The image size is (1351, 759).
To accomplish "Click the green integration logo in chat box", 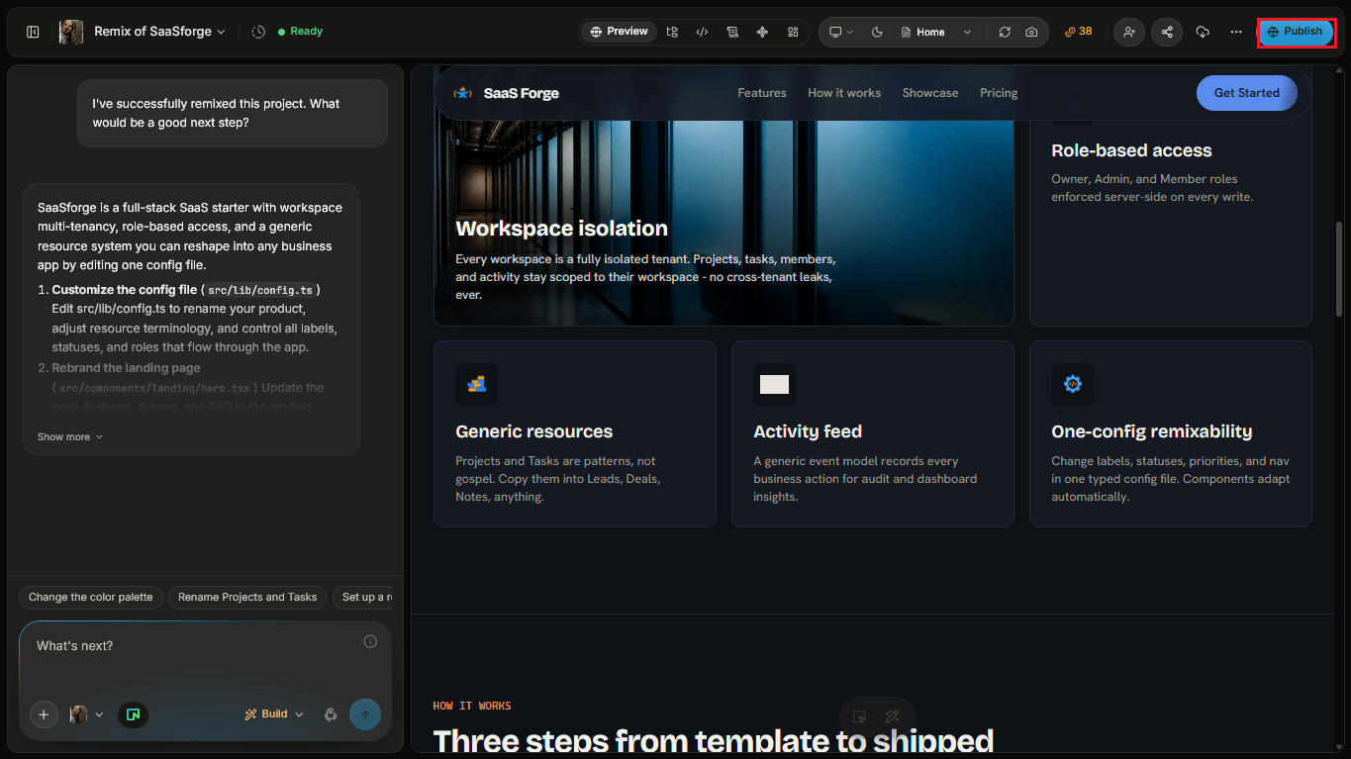I will [133, 714].
